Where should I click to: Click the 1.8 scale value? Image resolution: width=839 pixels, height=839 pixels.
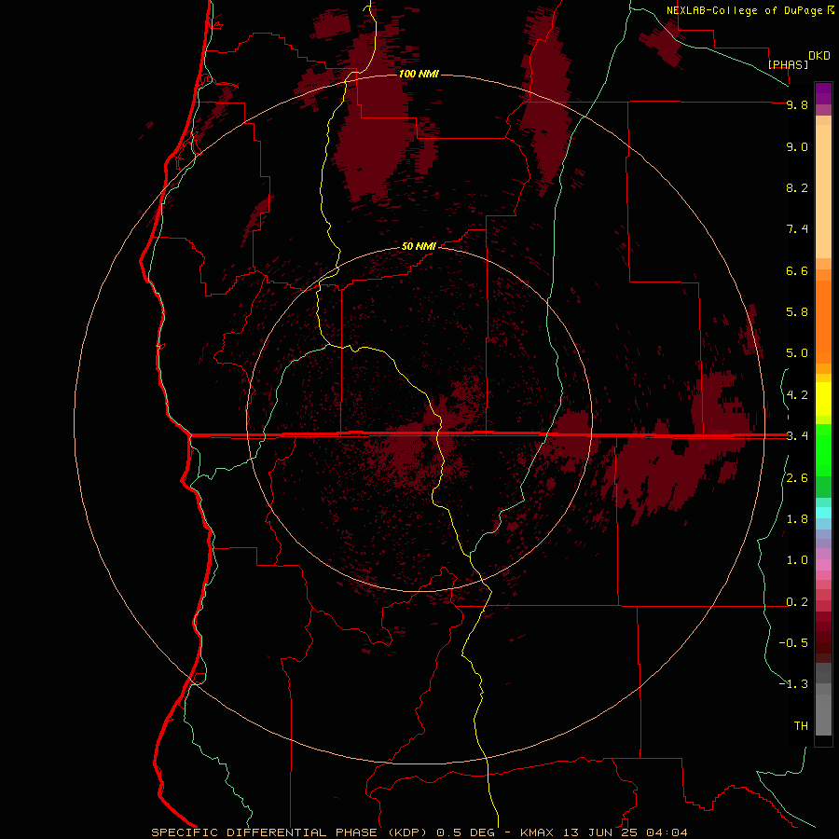click(797, 519)
